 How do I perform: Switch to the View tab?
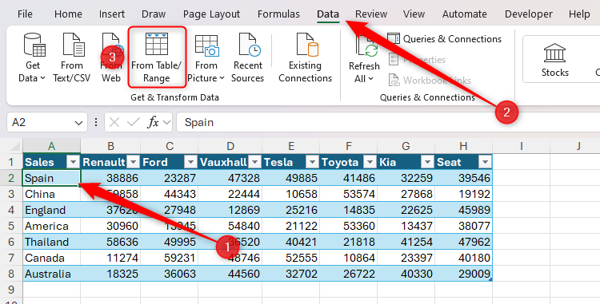pos(414,14)
